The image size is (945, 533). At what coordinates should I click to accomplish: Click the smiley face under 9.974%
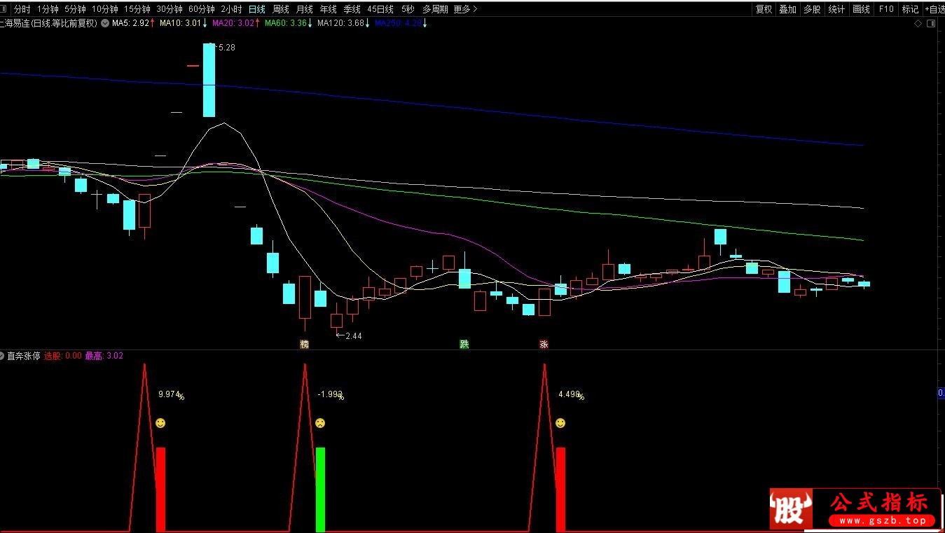pos(160,423)
